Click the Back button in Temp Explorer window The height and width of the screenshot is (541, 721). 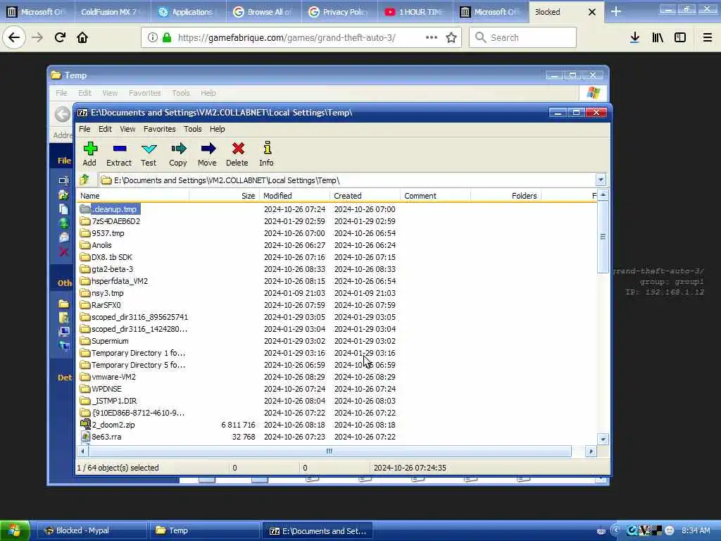tap(62, 113)
